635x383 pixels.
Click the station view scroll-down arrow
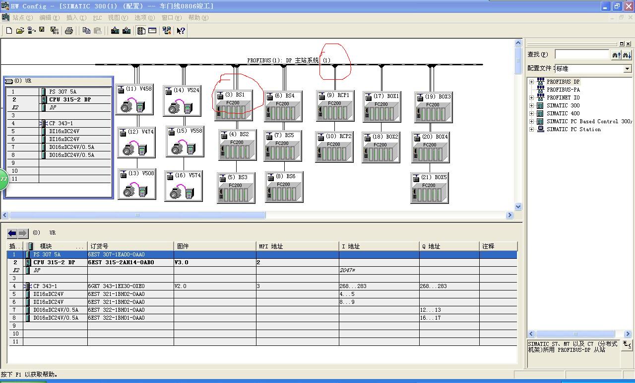pos(518,207)
